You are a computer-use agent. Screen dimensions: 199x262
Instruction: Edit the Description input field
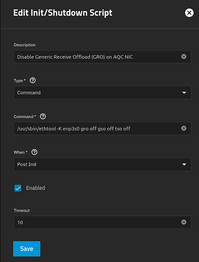tap(103, 57)
